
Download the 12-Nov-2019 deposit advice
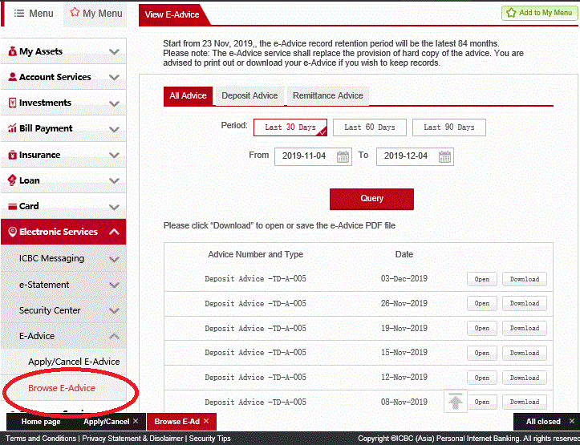point(525,378)
